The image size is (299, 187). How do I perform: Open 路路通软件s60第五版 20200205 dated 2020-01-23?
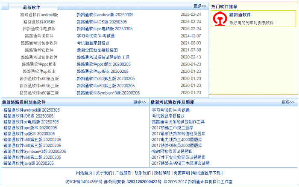tap(106, 78)
